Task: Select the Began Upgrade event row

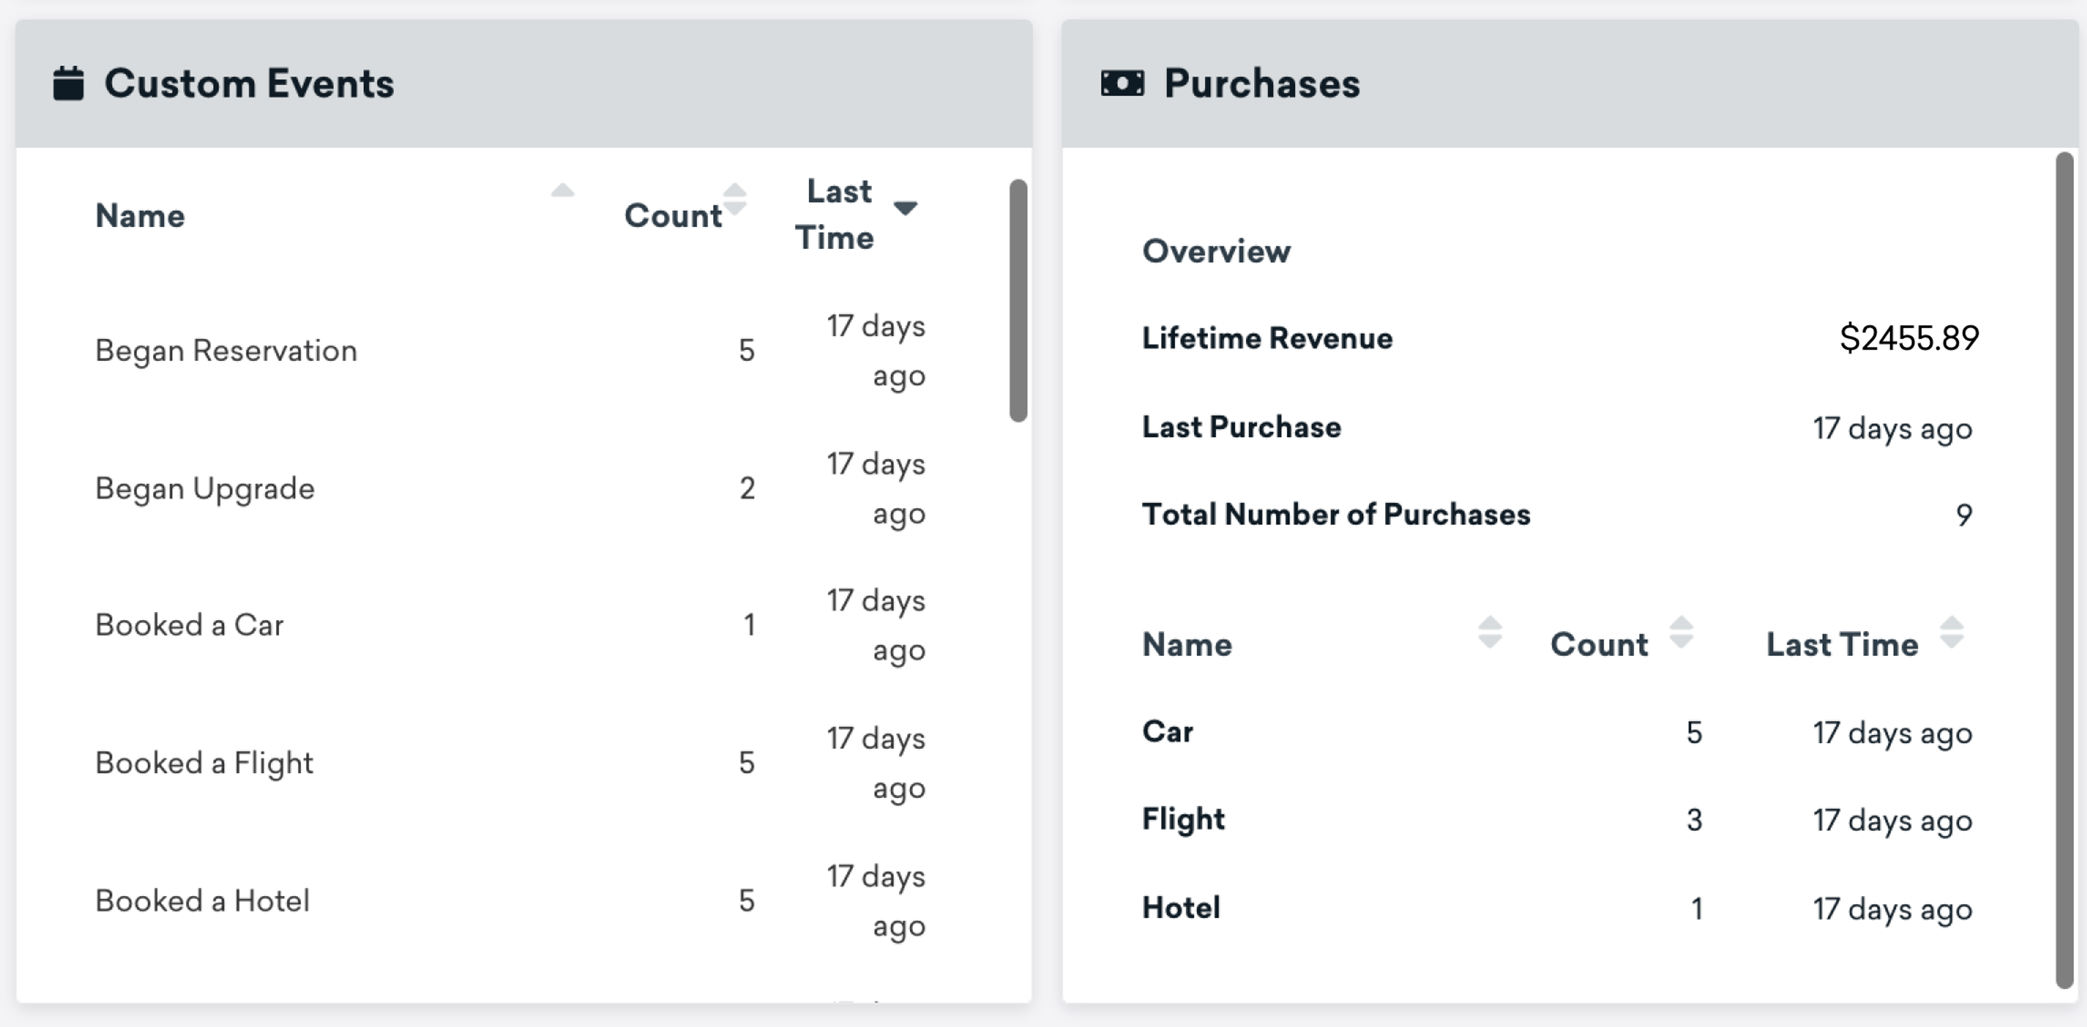Action: click(x=205, y=489)
